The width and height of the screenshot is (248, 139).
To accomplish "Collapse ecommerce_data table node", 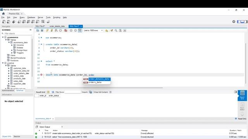I will pyautogui.click(x=9, y=42).
